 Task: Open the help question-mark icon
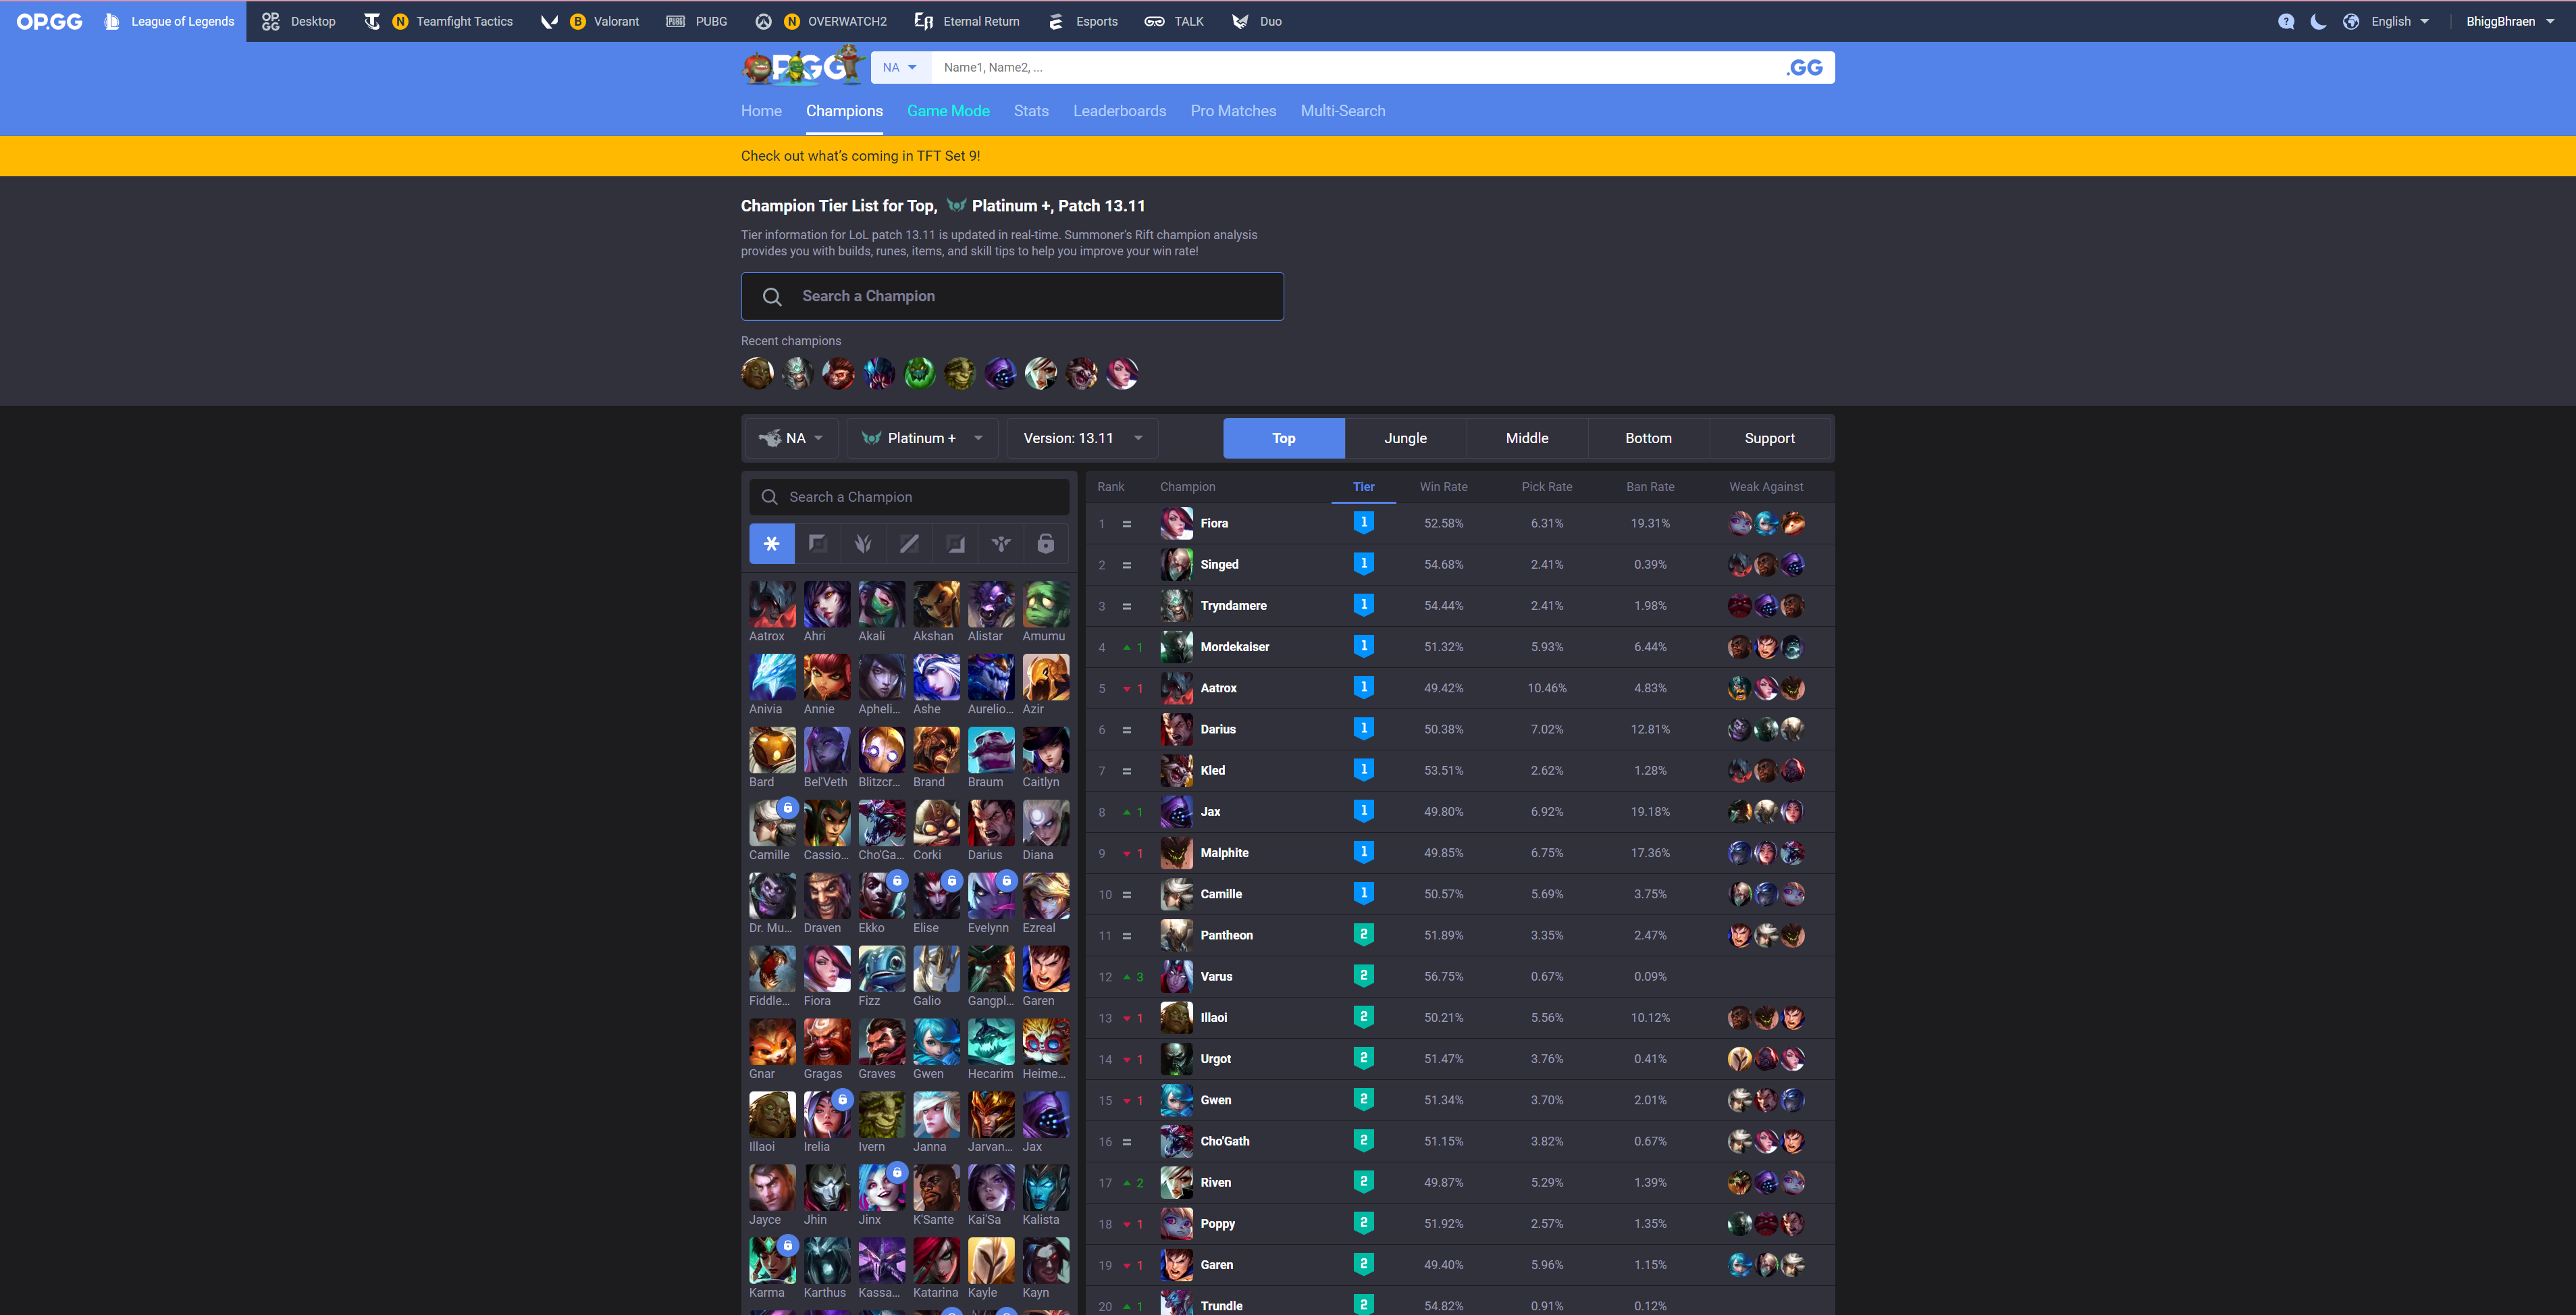tap(2286, 21)
